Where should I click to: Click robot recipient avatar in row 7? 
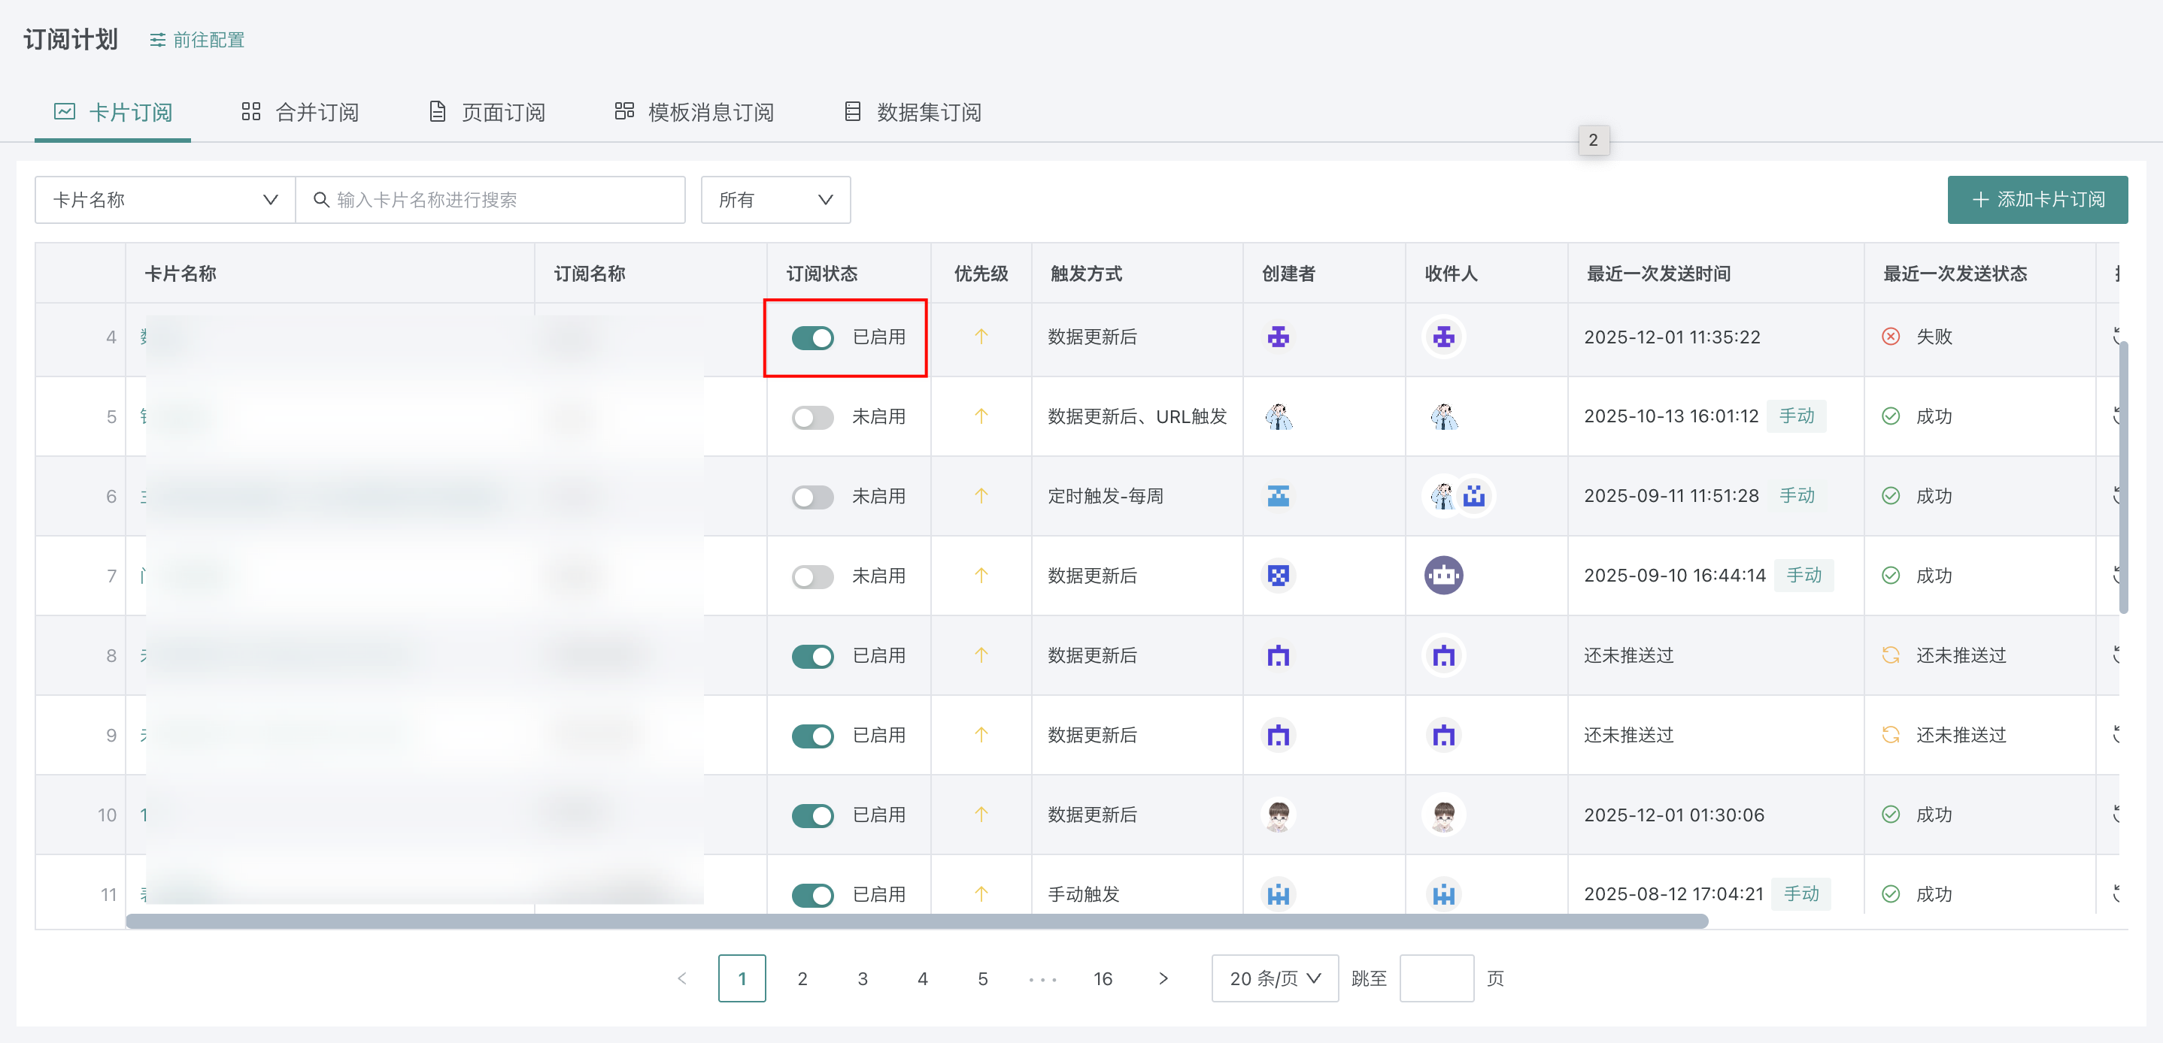tap(1443, 576)
